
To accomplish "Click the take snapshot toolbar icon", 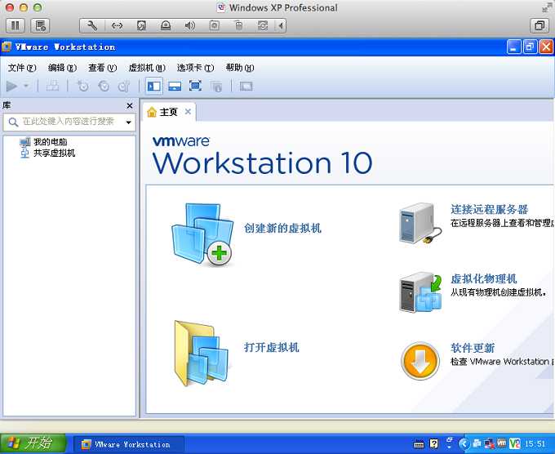I will pos(82,86).
